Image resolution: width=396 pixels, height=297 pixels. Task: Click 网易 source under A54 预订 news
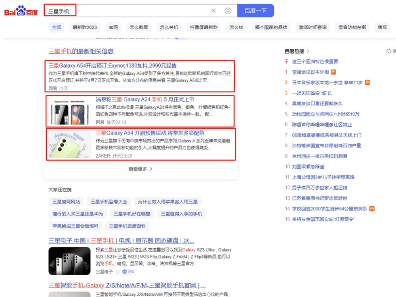(x=53, y=88)
